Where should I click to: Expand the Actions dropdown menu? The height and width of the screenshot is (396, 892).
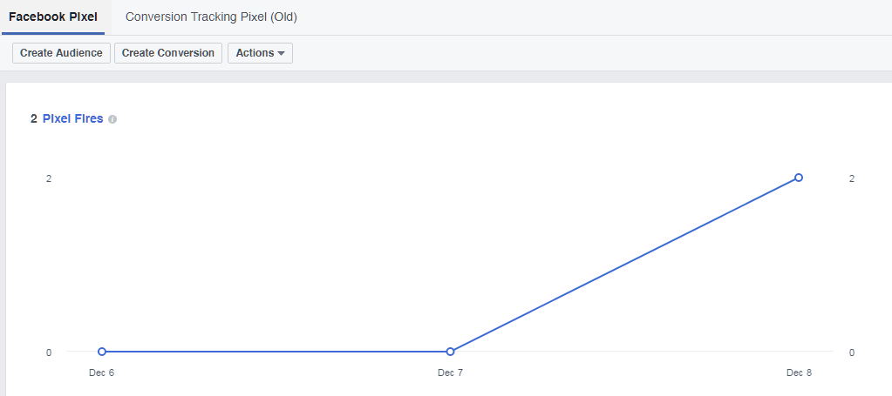(x=260, y=53)
